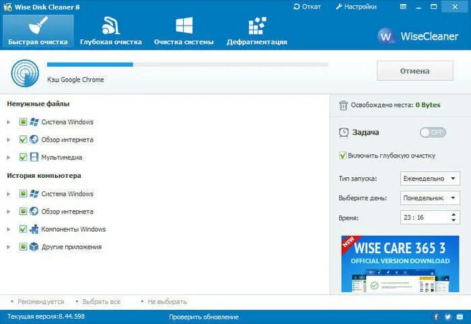
Task: Click the История компьютера heading
Action: point(44,176)
